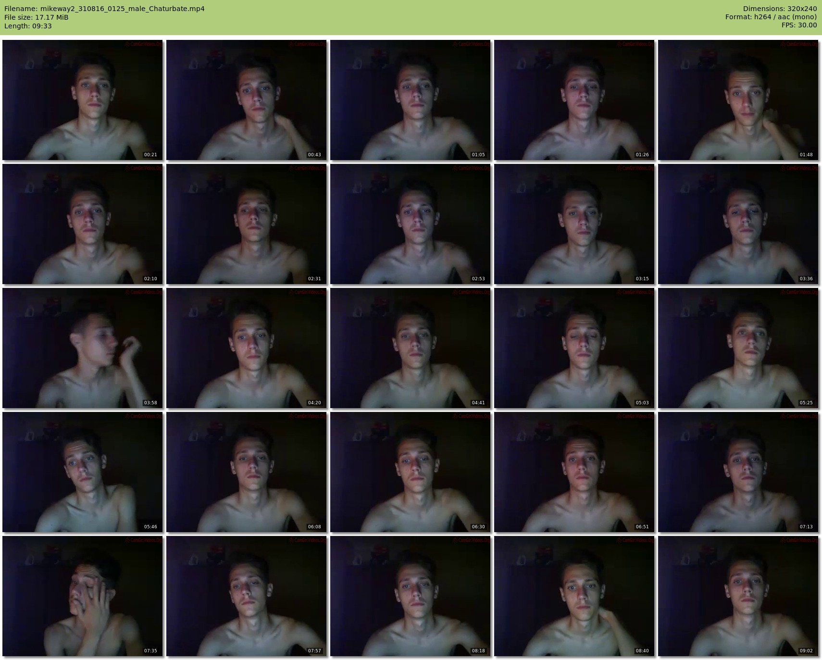The image size is (822, 660).
Task: Click the thumbnail timestamped 03:36
Action: 738,224
